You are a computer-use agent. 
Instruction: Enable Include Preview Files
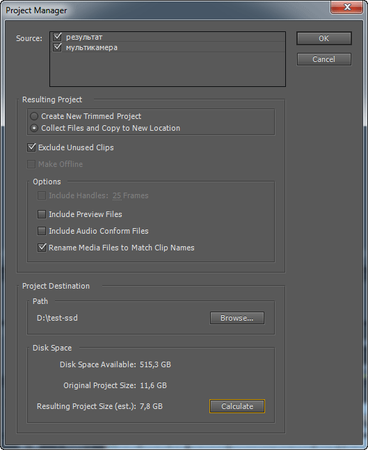pos(42,214)
